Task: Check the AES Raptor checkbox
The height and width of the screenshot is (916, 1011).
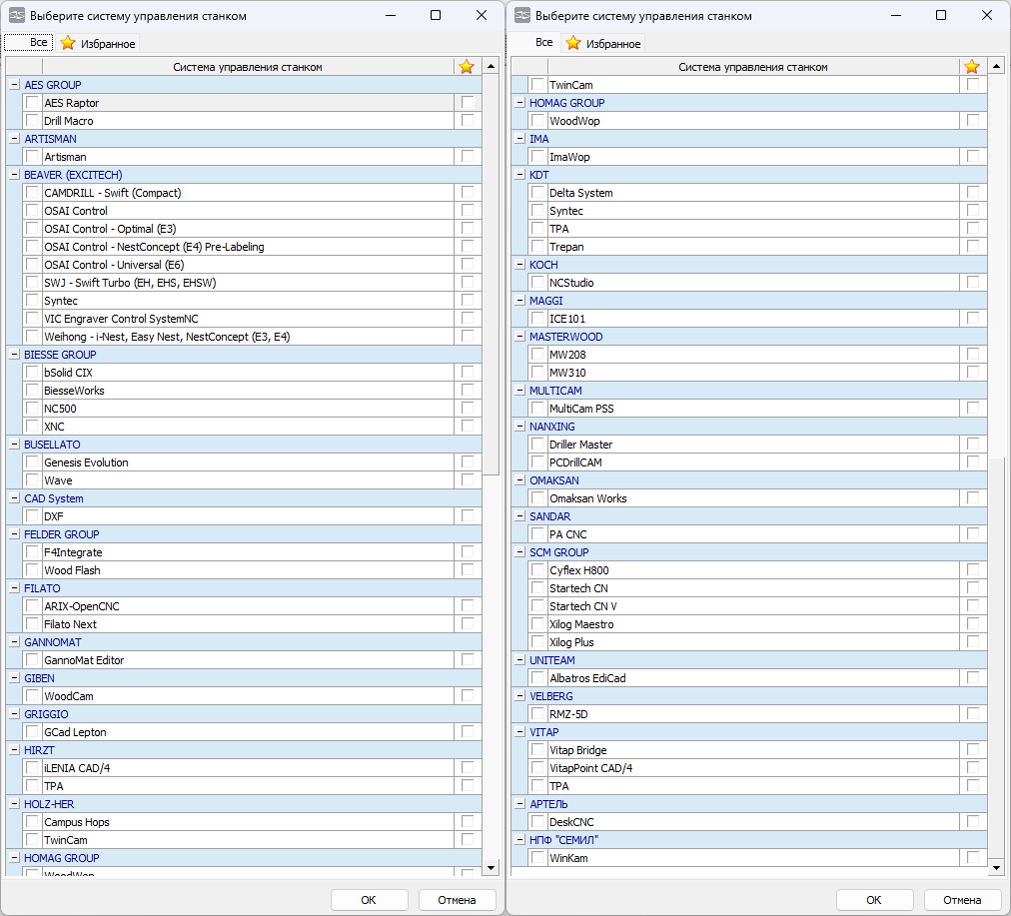Action: [x=33, y=103]
